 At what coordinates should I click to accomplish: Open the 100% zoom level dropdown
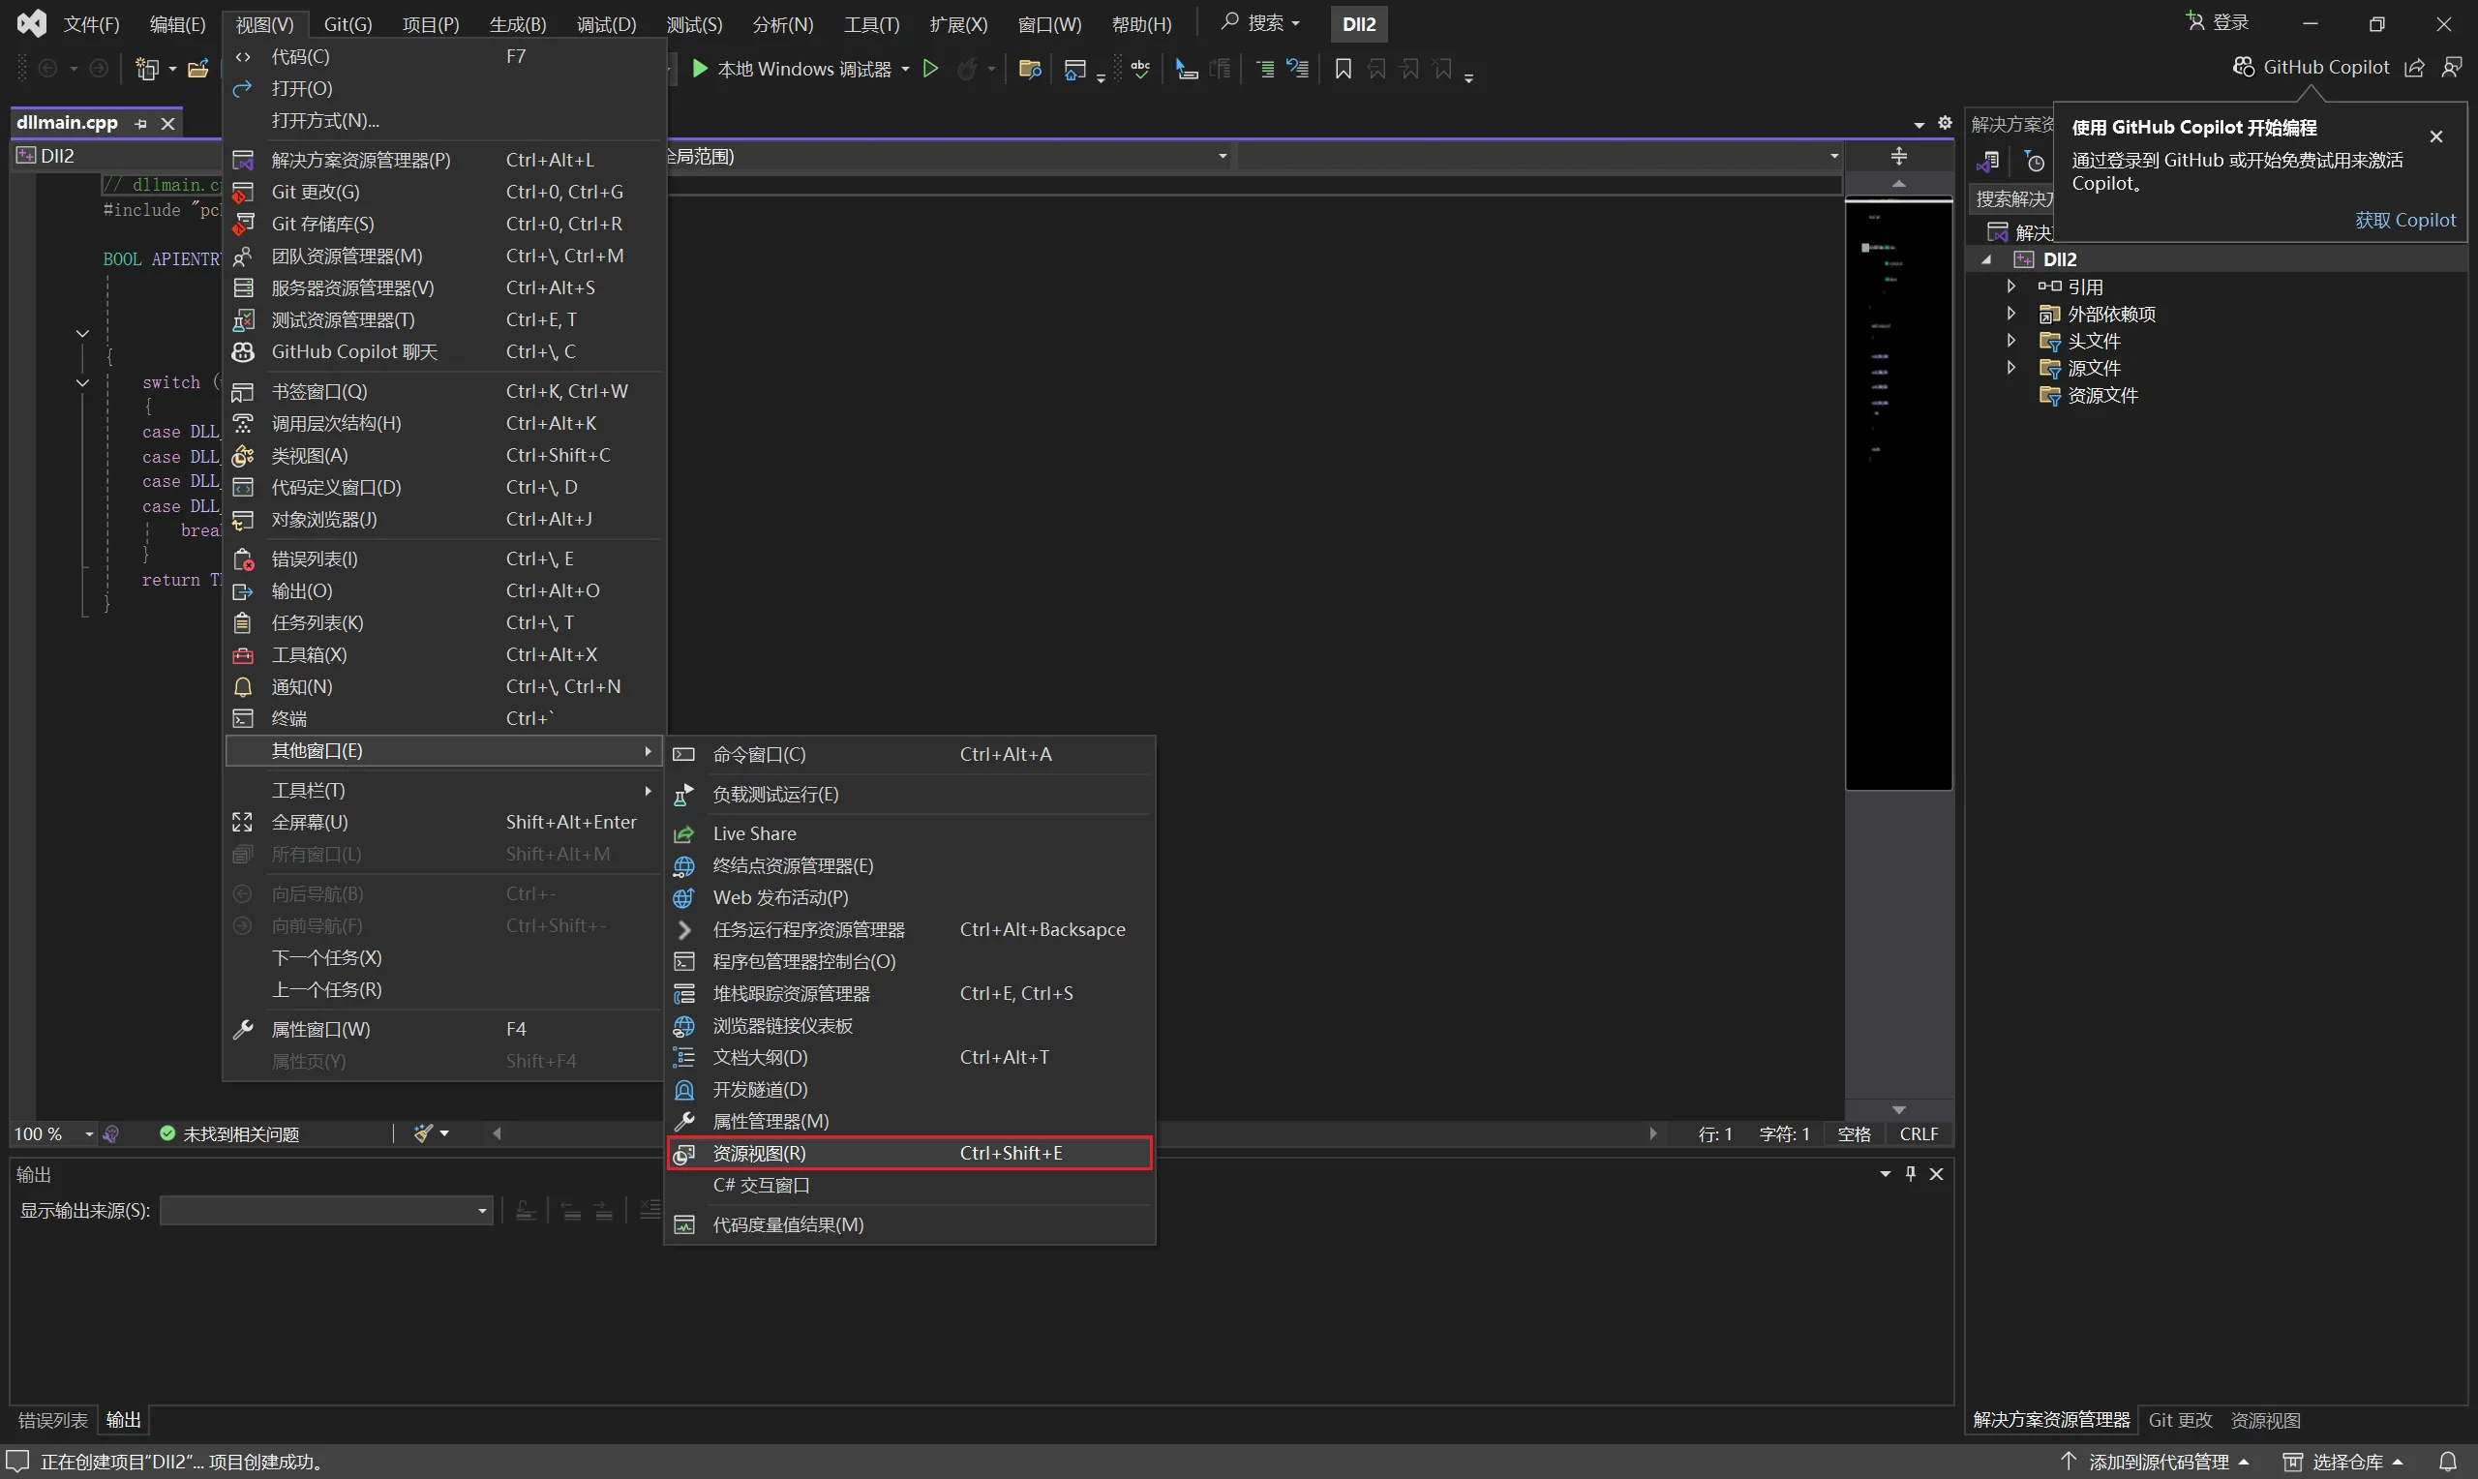tap(89, 1134)
